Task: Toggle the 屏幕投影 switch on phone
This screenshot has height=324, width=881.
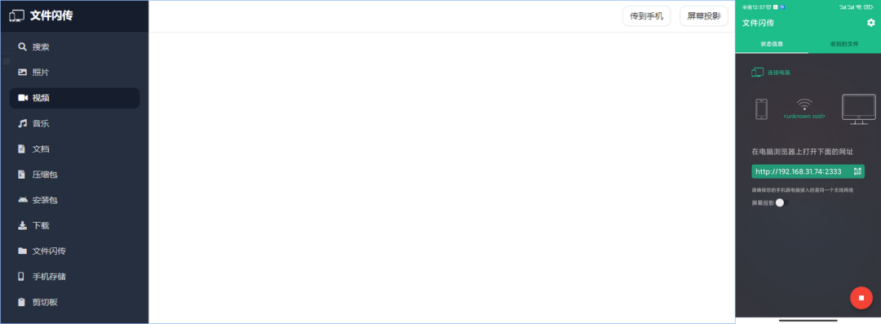Action: [x=782, y=203]
